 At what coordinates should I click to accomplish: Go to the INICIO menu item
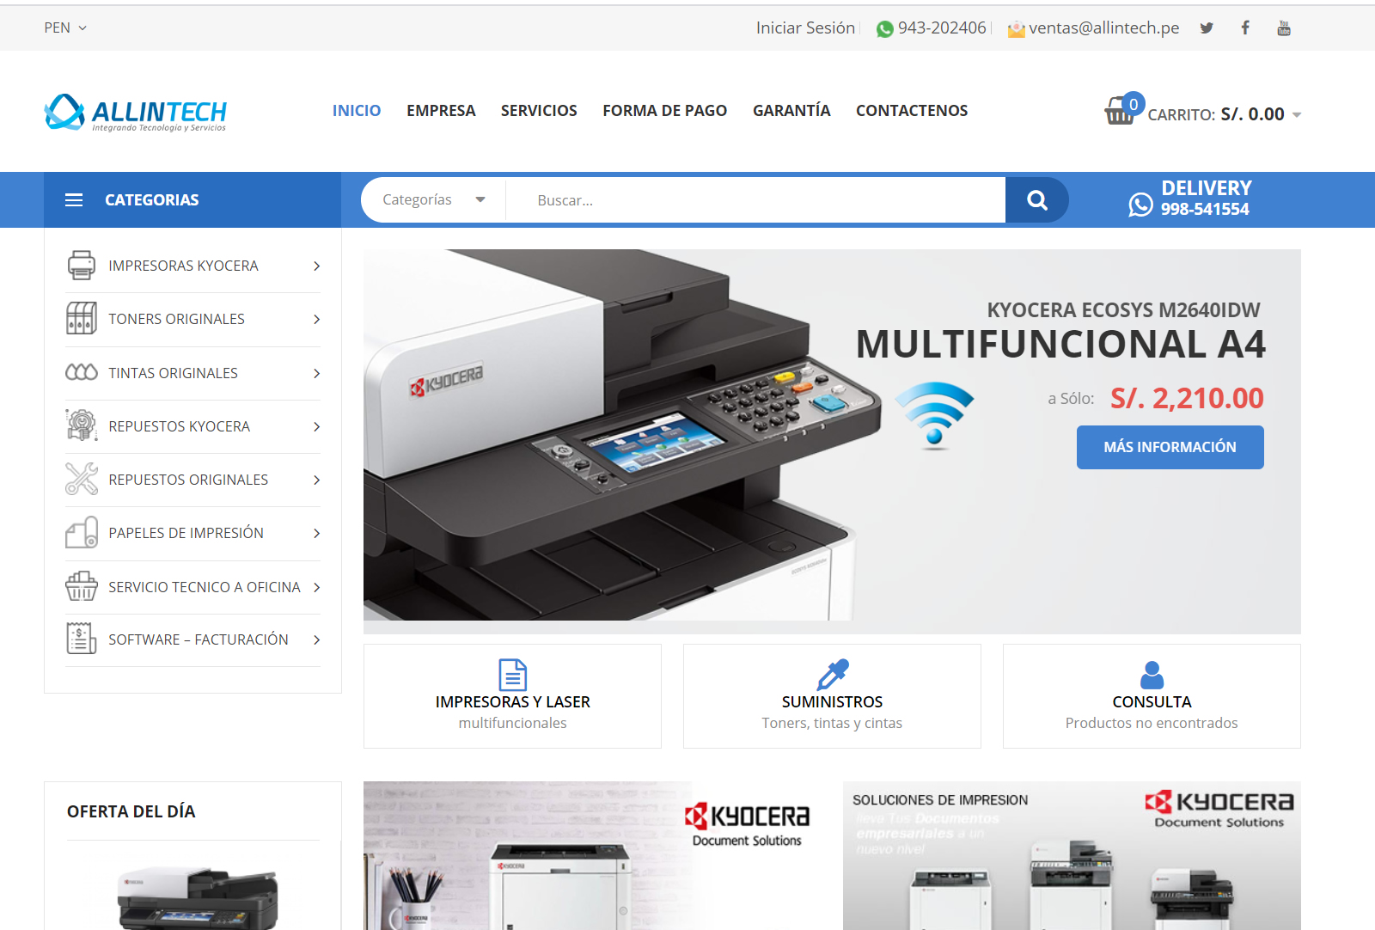(357, 111)
